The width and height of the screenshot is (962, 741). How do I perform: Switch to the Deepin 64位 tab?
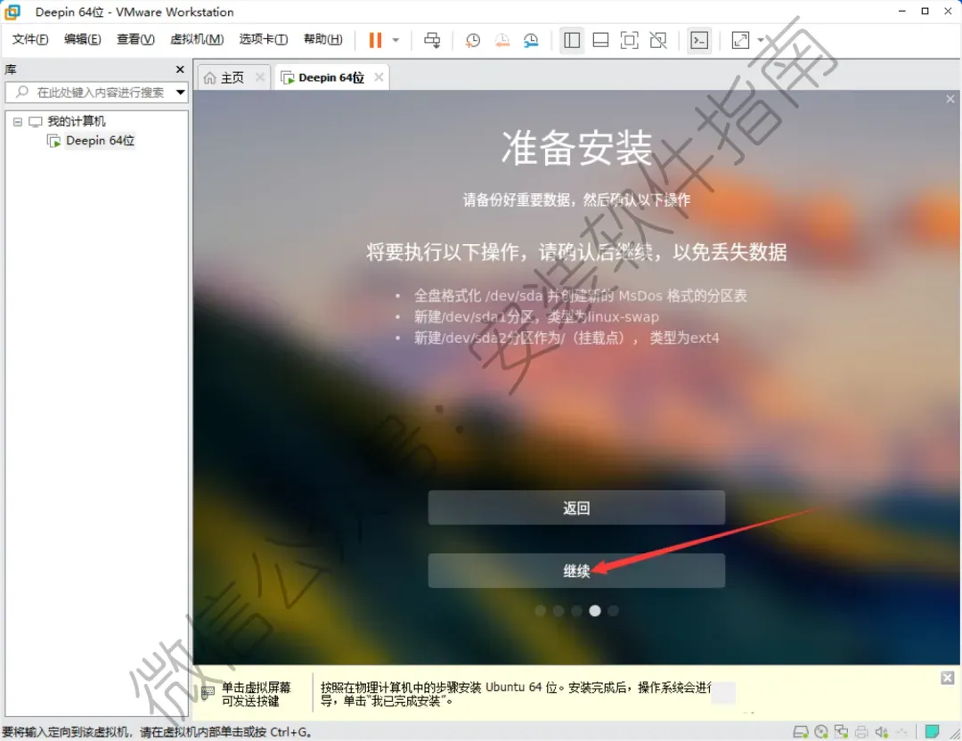point(331,77)
